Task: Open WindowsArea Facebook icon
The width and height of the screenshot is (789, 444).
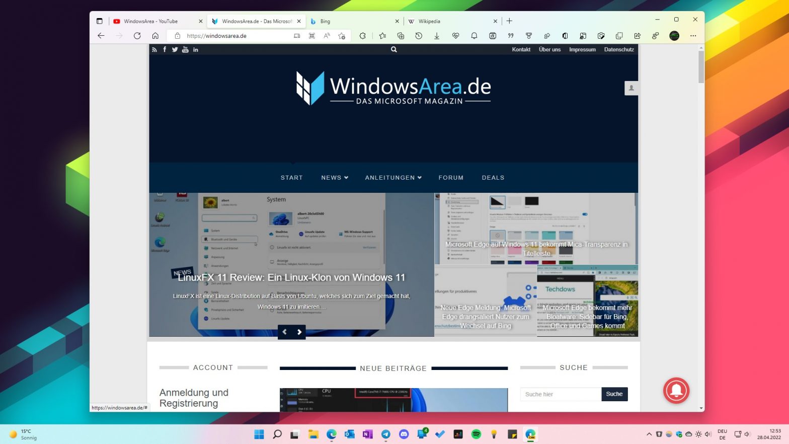Action: pos(165,49)
